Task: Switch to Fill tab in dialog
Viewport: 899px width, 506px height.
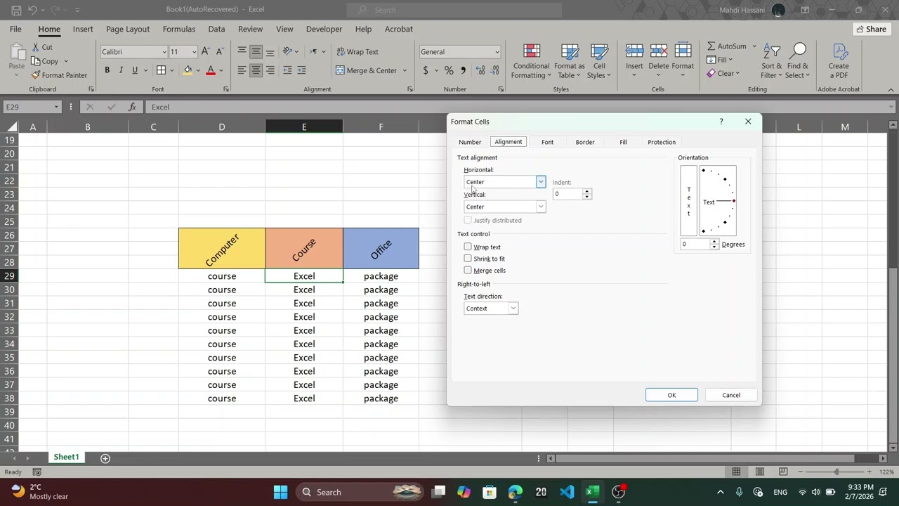Action: [623, 142]
